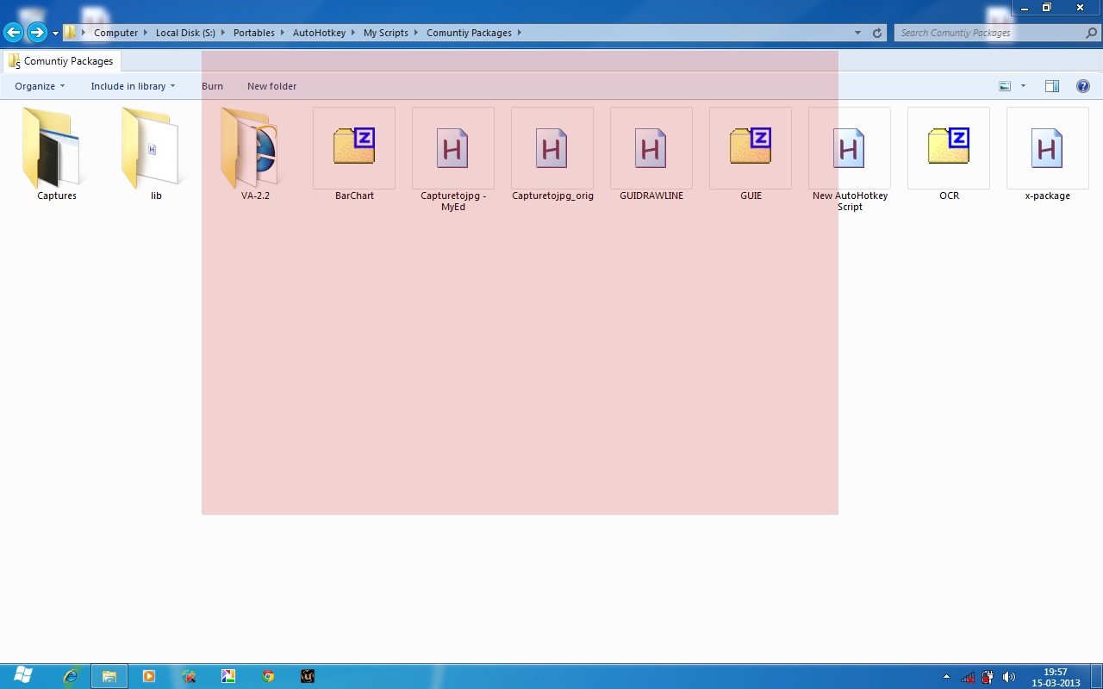Expand the address bar history dropdown
Image resolution: width=1103 pixels, height=689 pixels.
click(x=857, y=33)
